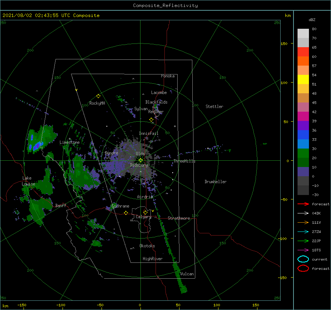
Task: Select the bright green 20–30 dBZ swatch
Action: (303, 153)
